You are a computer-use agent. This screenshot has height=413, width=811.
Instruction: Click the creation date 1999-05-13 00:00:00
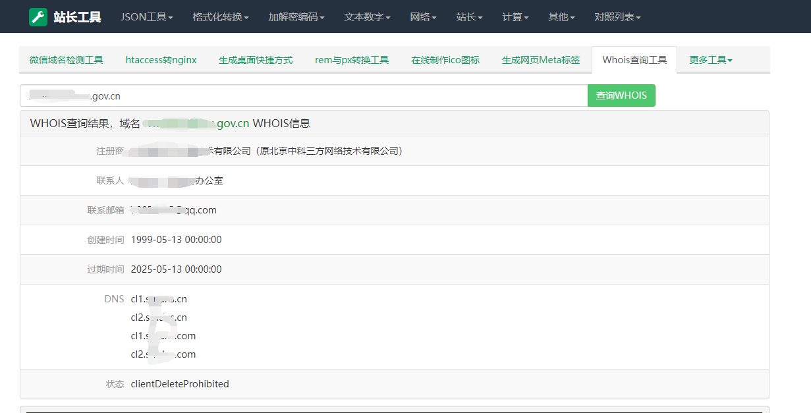pyautogui.click(x=177, y=240)
